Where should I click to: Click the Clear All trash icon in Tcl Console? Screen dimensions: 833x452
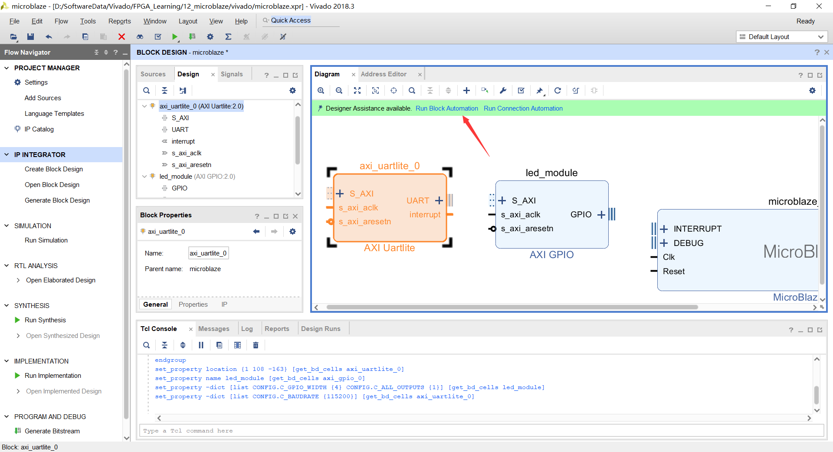coord(256,345)
